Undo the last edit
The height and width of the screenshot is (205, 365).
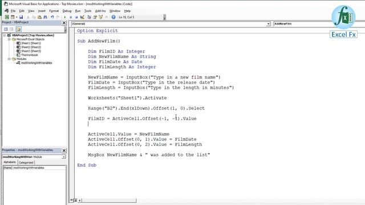(52, 17)
